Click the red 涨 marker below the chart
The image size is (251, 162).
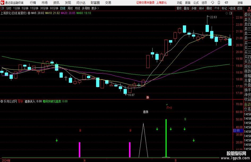pos(148,97)
